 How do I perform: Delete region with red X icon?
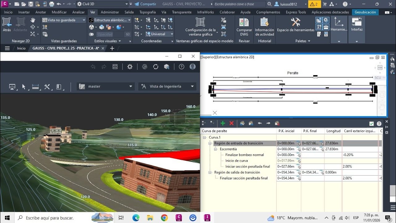[x=231, y=123]
